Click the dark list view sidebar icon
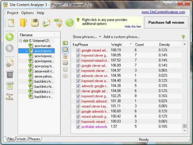This screenshot has height=145, width=193. (x=10, y=74)
